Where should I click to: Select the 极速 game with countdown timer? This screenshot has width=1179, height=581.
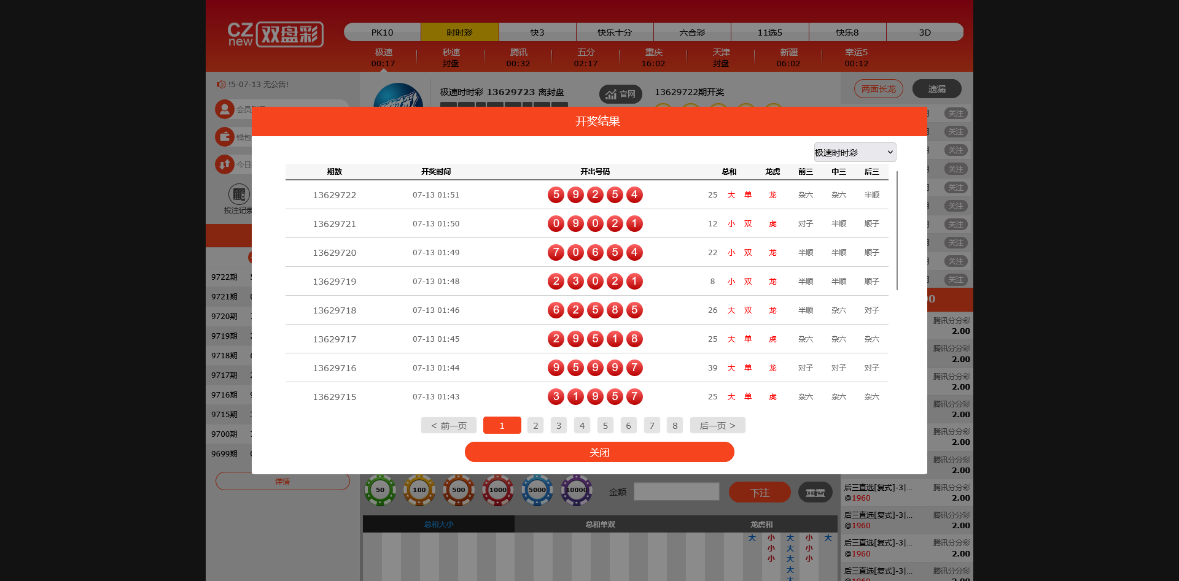pos(383,58)
